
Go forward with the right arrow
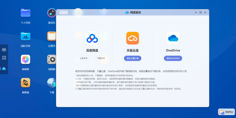pos(66,12)
